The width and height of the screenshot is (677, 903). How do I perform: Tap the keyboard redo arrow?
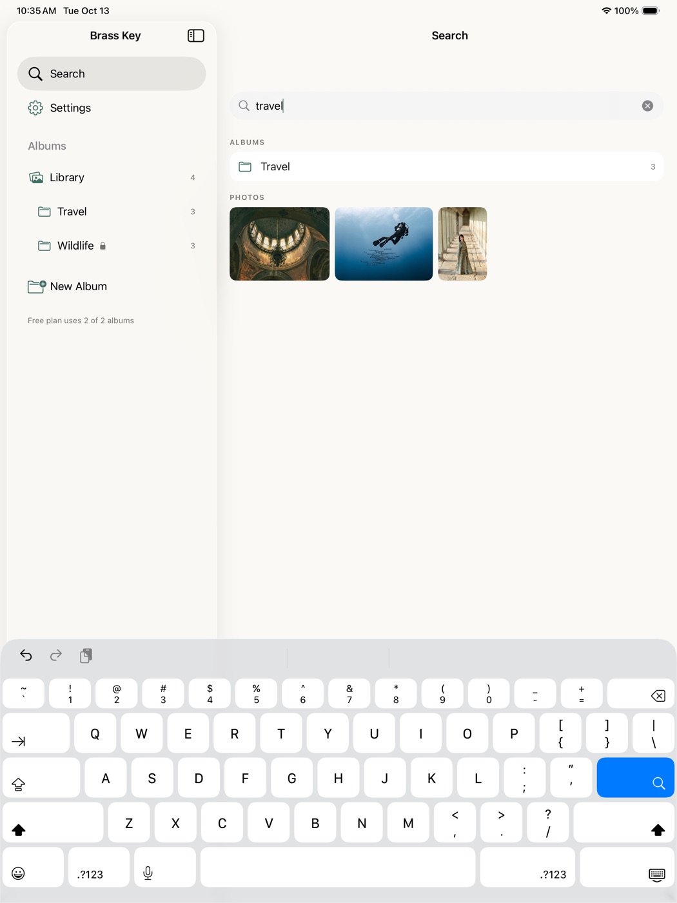pos(56,655)
